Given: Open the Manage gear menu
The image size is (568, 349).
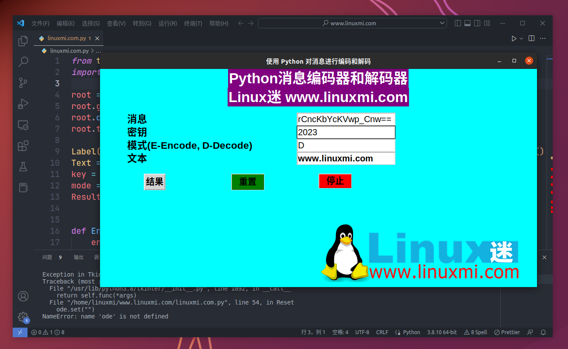Looking at the screenshot, I should pyautogui.click(x=23, y=317).
